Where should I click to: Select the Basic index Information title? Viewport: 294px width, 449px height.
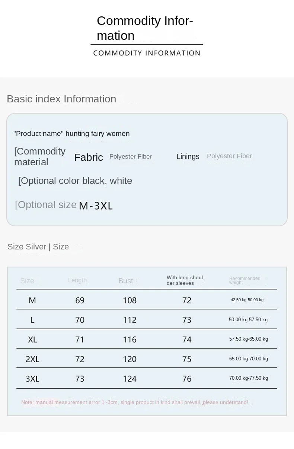61,99
